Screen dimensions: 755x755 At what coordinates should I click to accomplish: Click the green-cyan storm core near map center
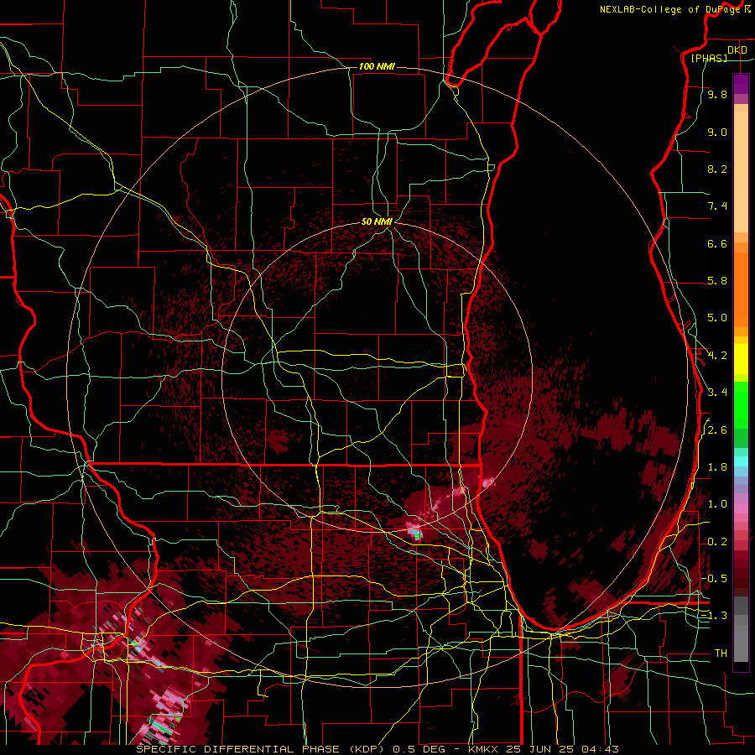(415, 533)
